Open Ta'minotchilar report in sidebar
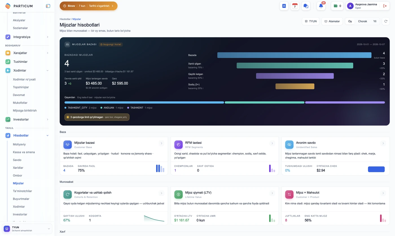 pyautogui.click(x=22, y=191)
